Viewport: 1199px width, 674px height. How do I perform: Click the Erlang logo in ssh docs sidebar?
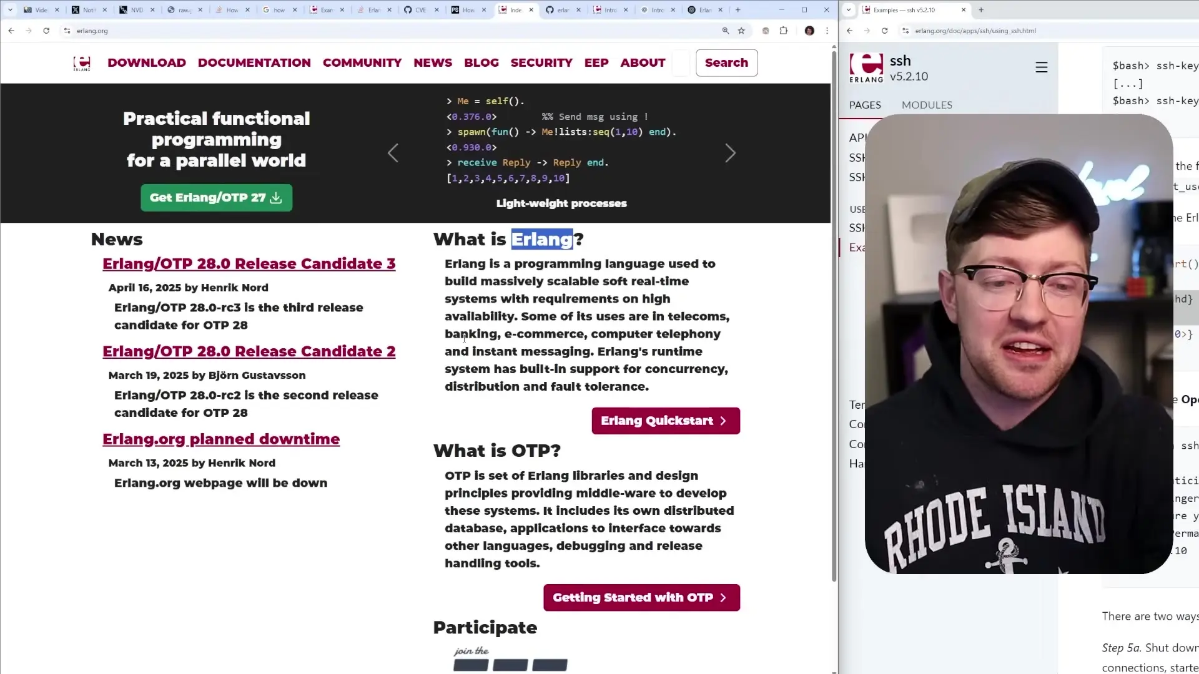[x=866, y=68]
